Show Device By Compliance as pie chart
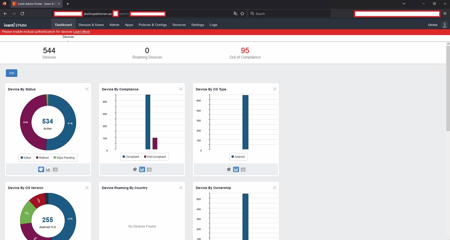This screenshot has width=450, height=240. [x=135, y=169]
